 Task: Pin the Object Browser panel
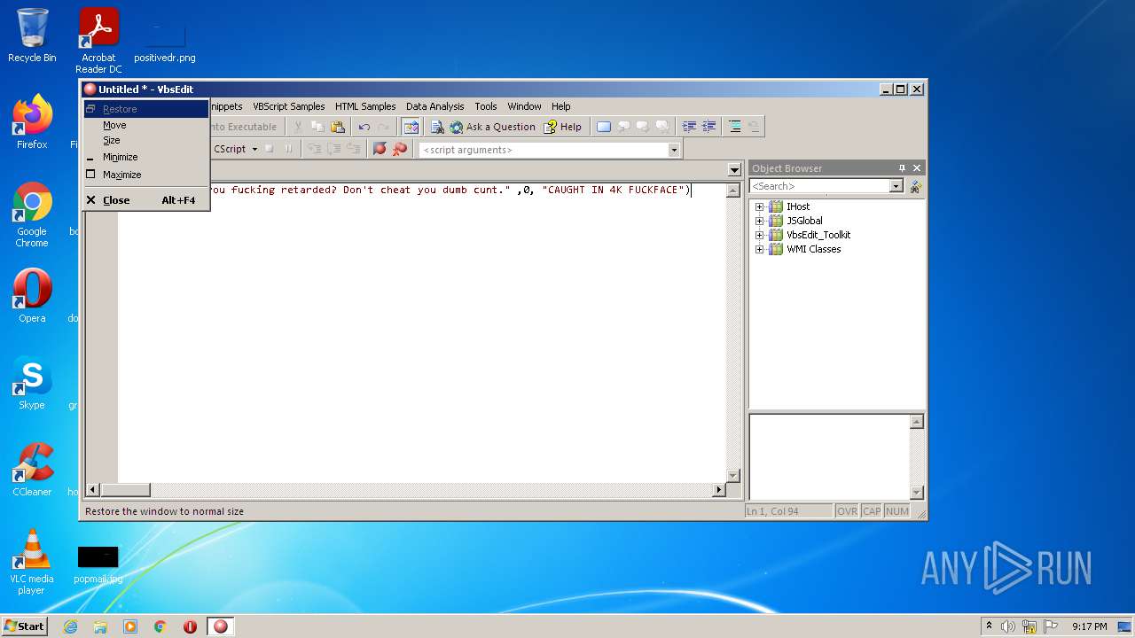coord(903,168)
